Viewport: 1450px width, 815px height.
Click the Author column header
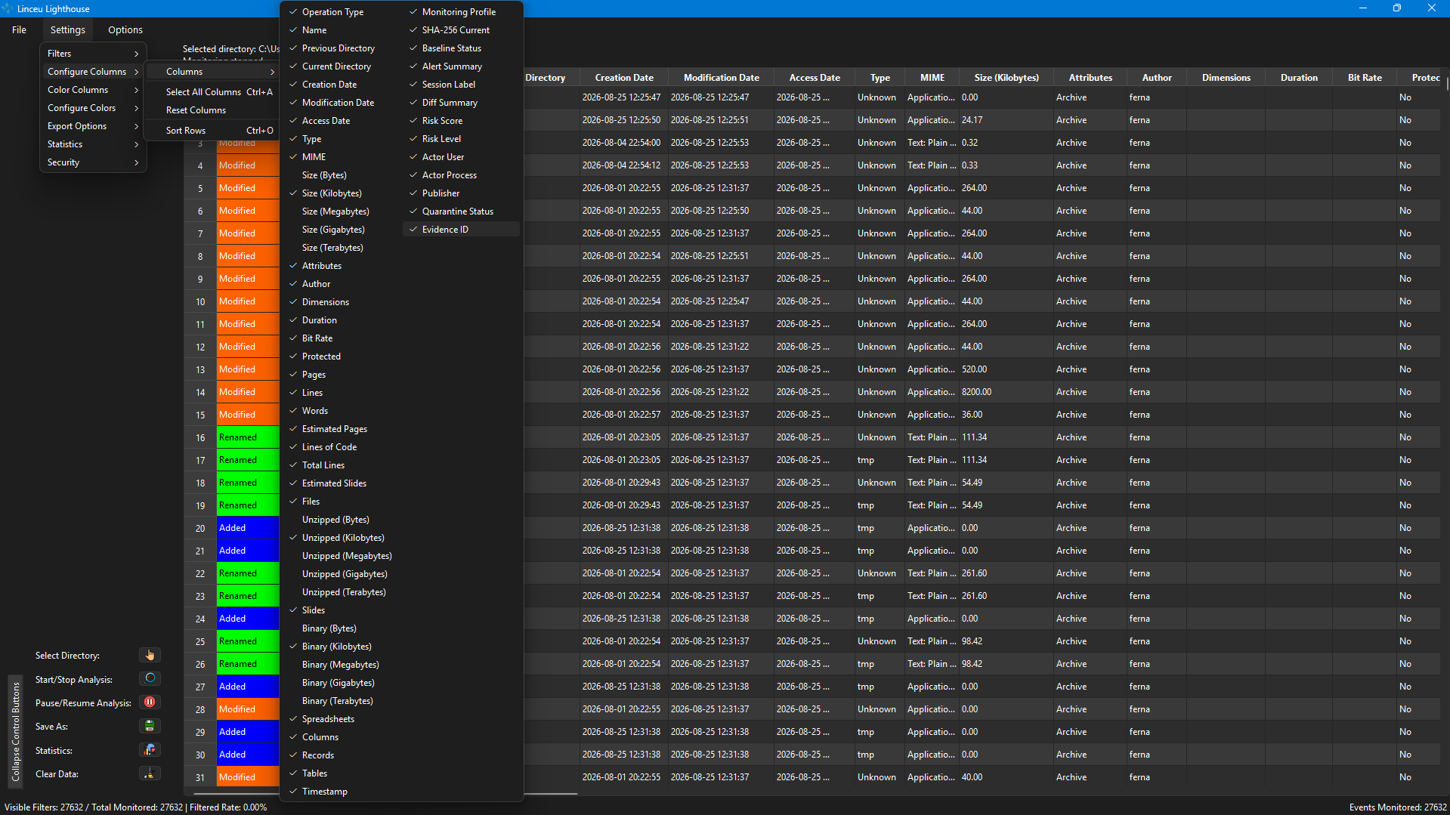tap(1156, 77)
